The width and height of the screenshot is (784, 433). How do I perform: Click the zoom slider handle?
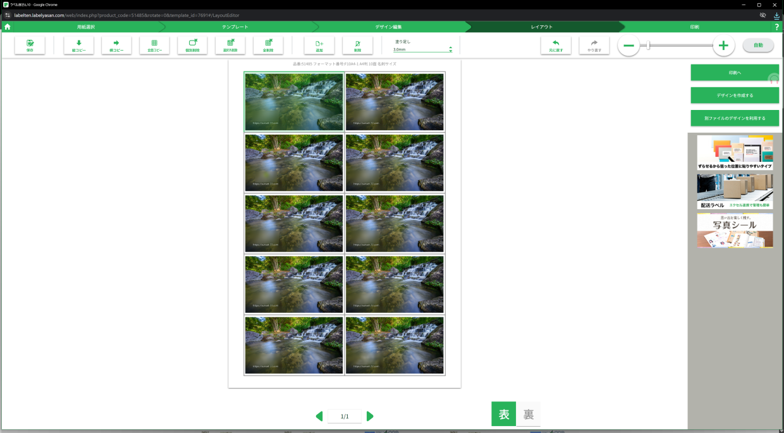point(648,45)
